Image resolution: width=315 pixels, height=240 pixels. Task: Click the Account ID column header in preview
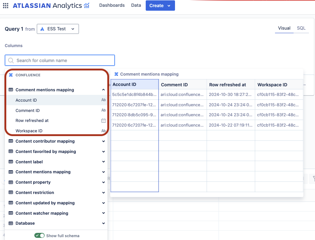[x=134, y=85]
